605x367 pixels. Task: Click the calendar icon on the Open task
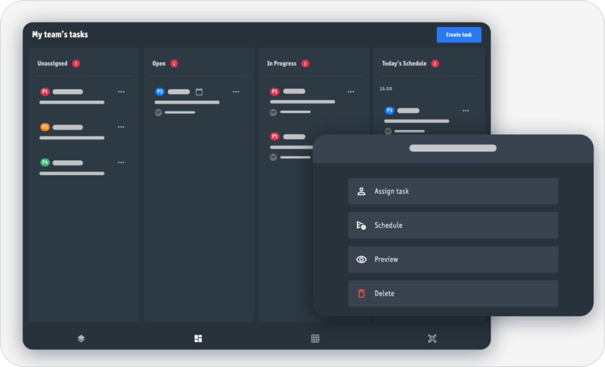pos(199,92)
